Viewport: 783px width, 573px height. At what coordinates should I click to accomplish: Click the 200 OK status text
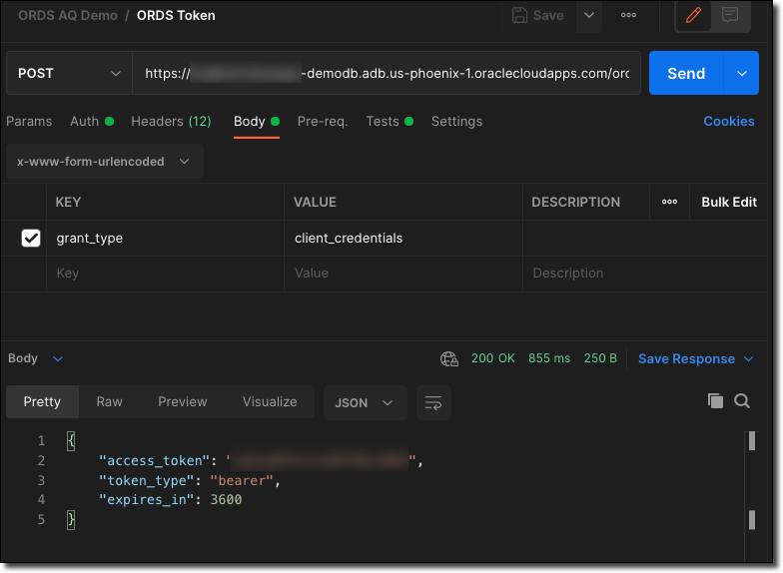point(493,358)
